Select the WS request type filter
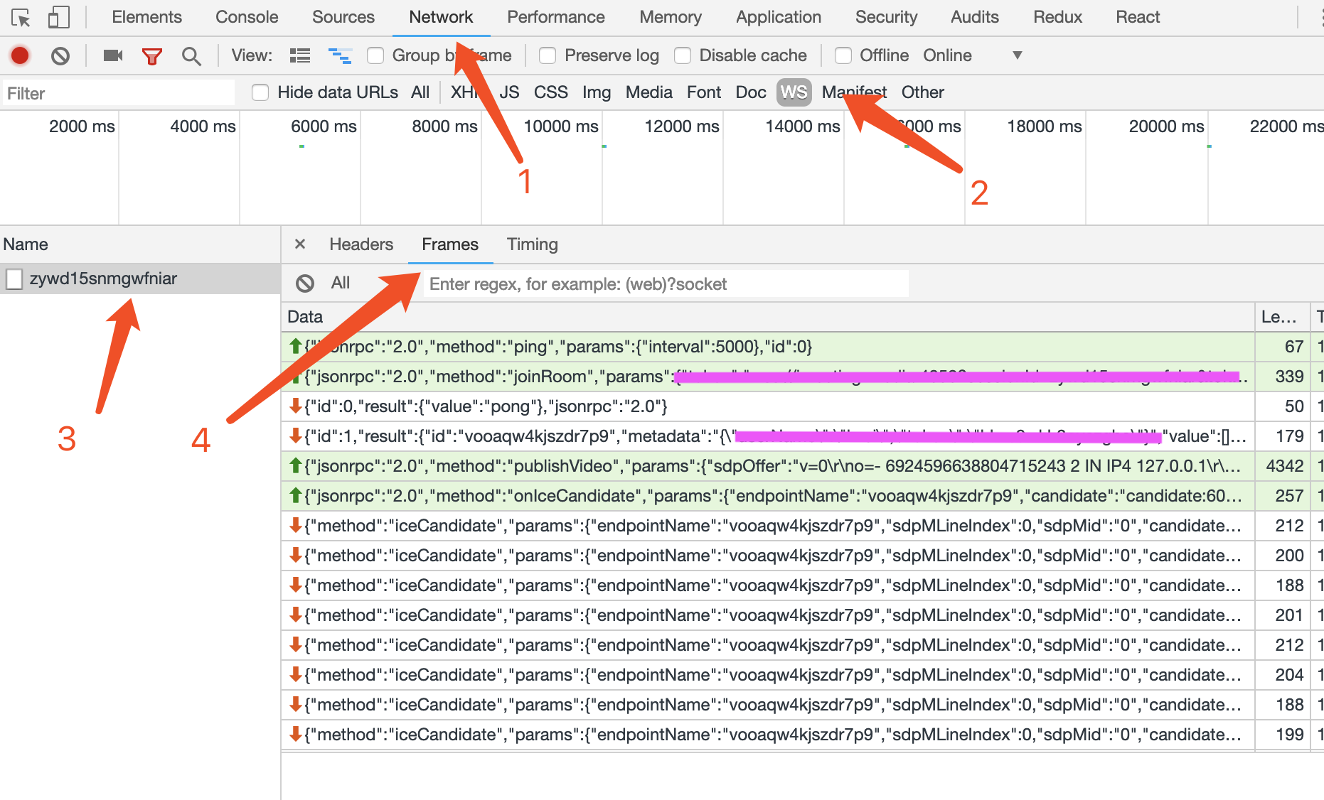 coord(794,92)
